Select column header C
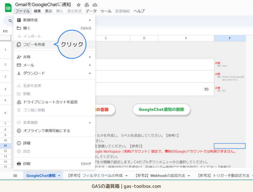The width and height of the screenshot is (253, 192). tap(106, 38)
